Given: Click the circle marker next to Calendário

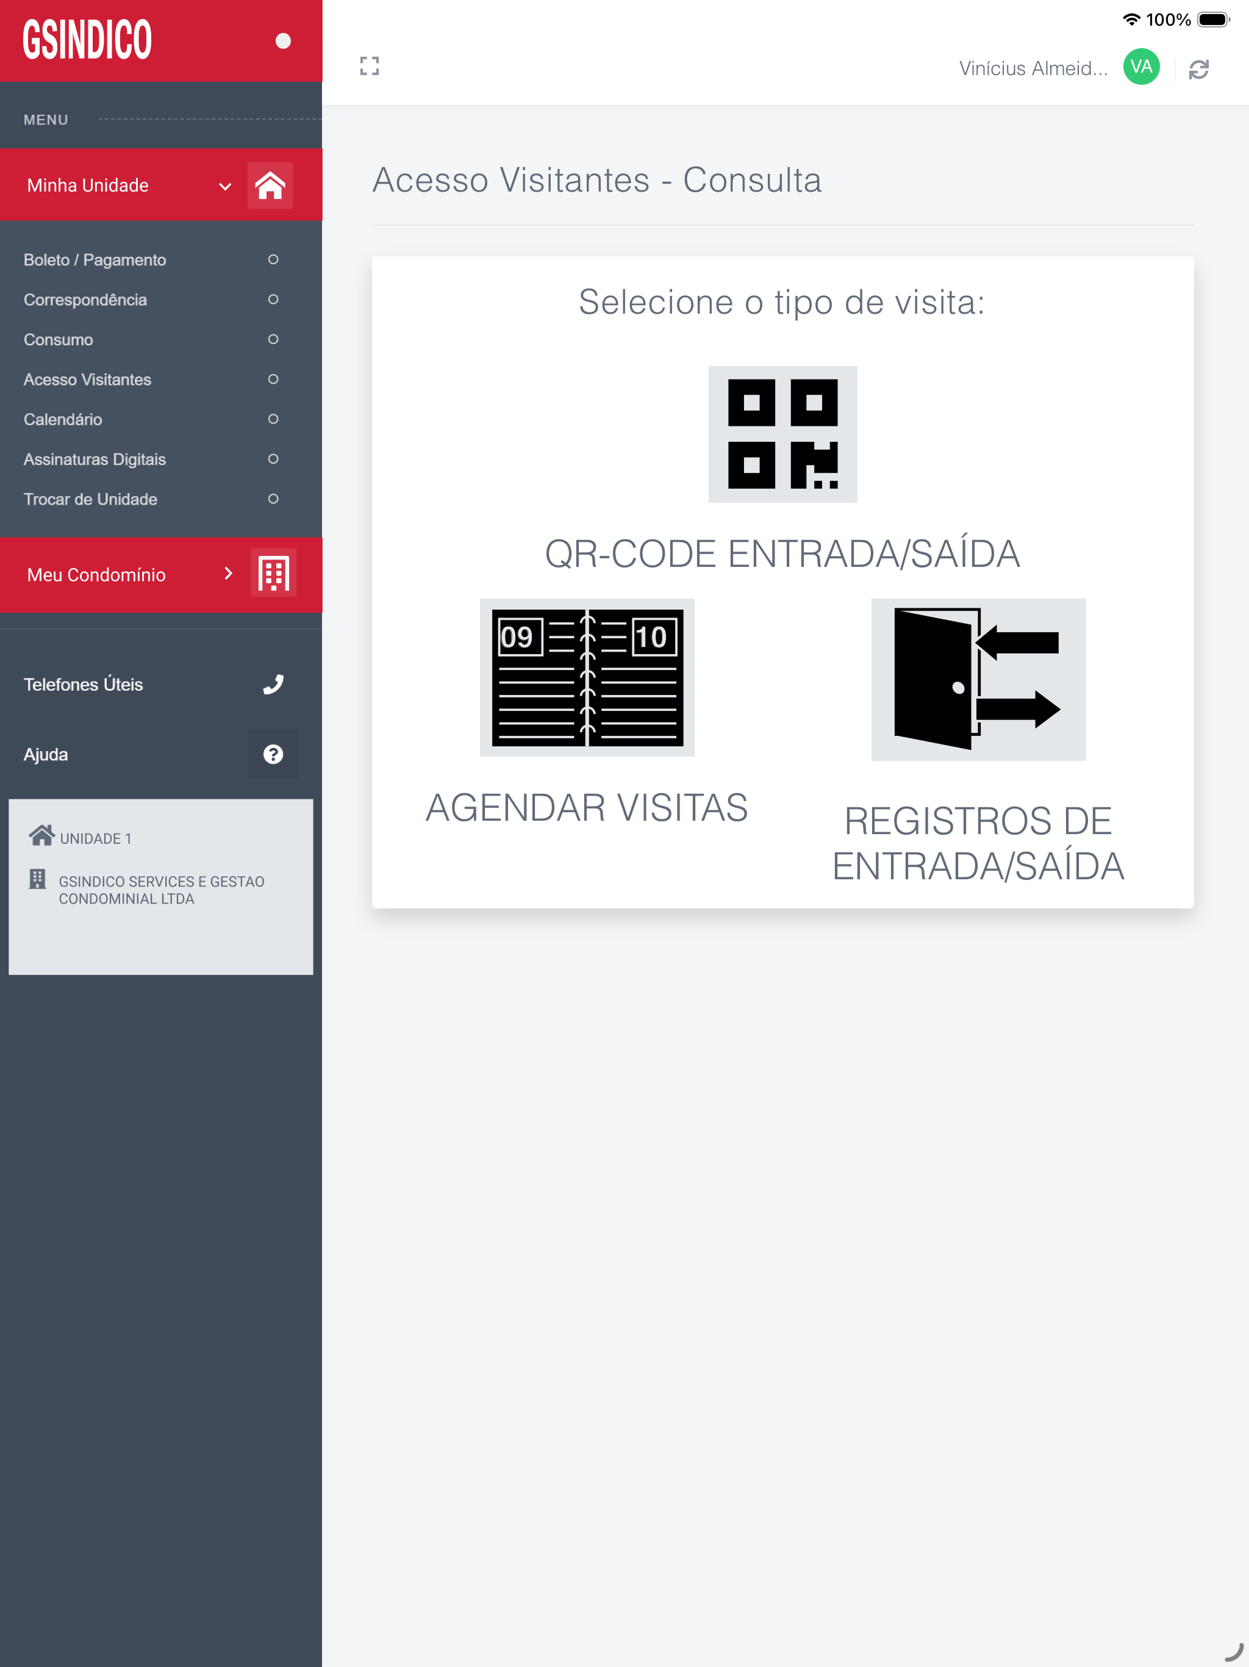Looking at the screenshot, I should pos(273,419).
